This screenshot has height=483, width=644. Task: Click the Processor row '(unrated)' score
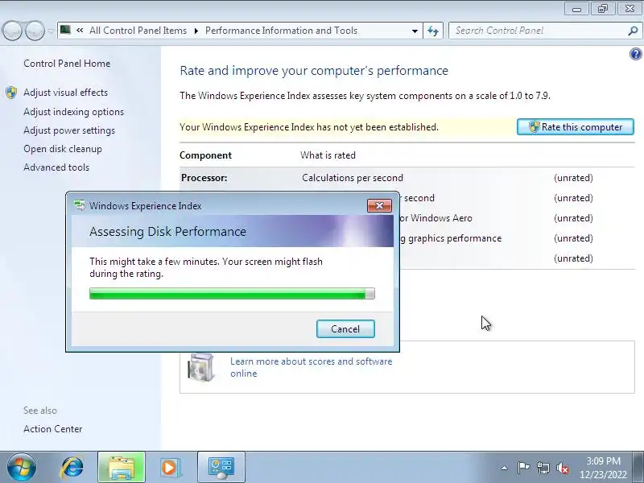pos(573,178)
